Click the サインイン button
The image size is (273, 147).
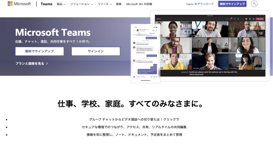pos(96,51)
